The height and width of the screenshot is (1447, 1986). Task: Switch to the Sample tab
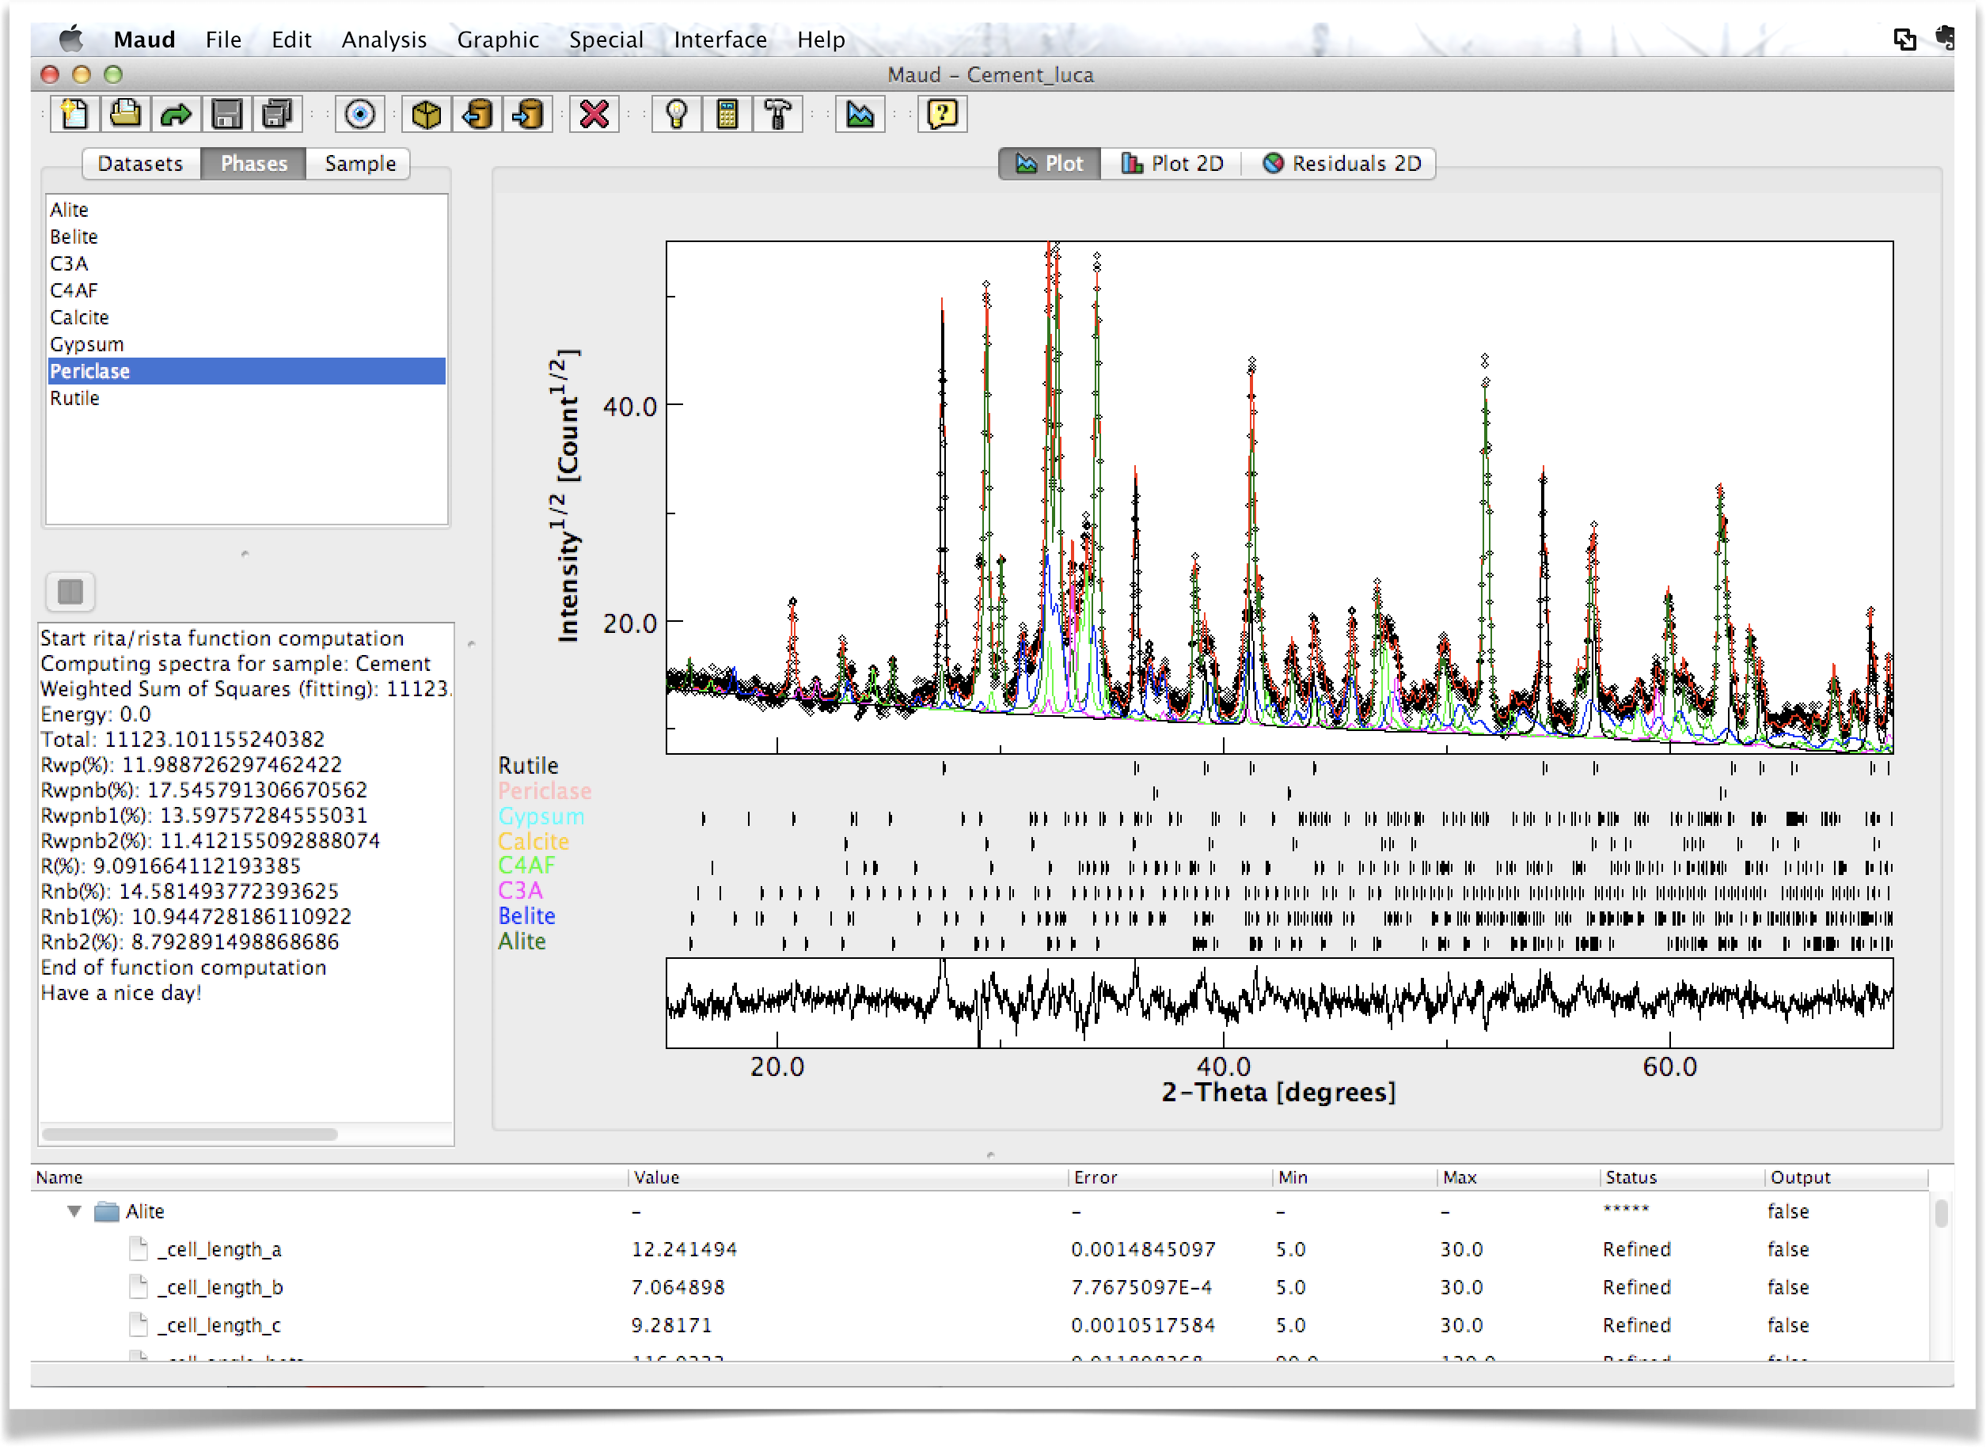click(359, 164)
